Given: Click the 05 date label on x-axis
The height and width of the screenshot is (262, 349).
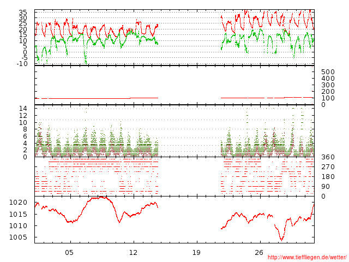Looking at the screenshot, I should pyautogui.click(x=69, y=252).
